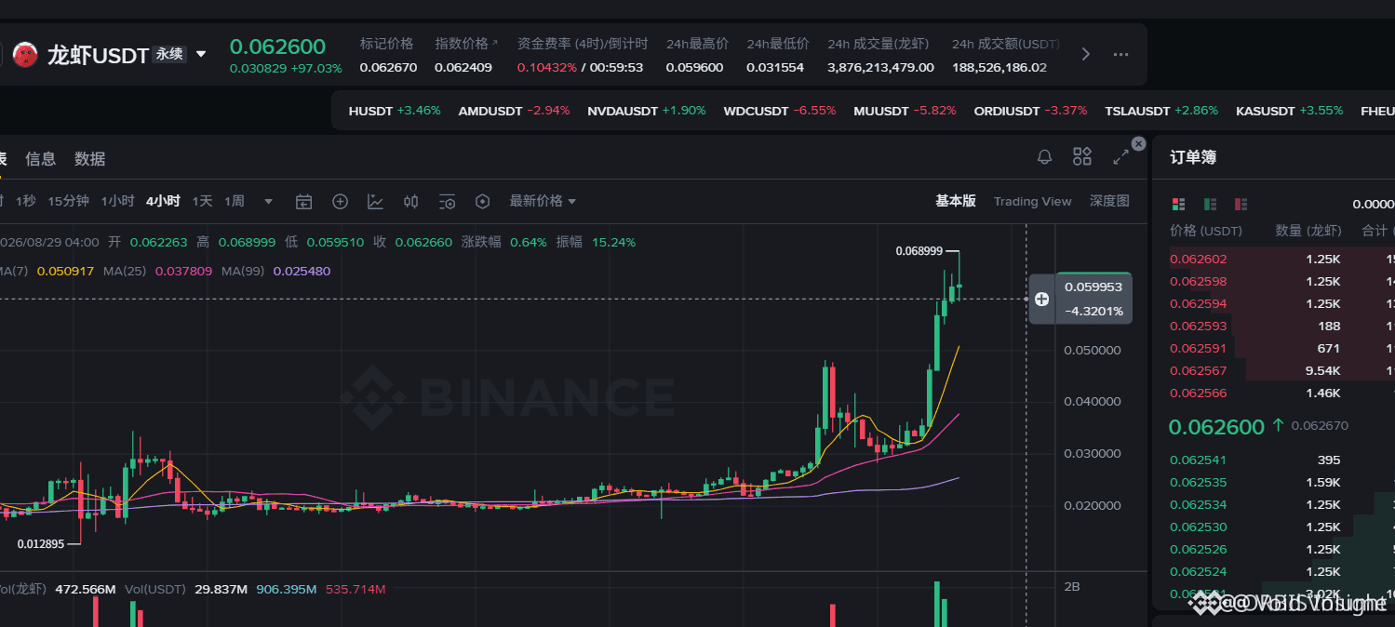
Task: Switch to the 数据 tab
Action: tap(90, 159)
